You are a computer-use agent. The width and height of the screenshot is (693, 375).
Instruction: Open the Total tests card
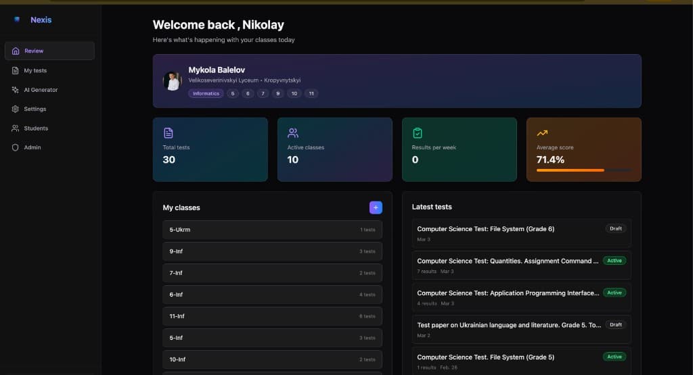[210, 149]
